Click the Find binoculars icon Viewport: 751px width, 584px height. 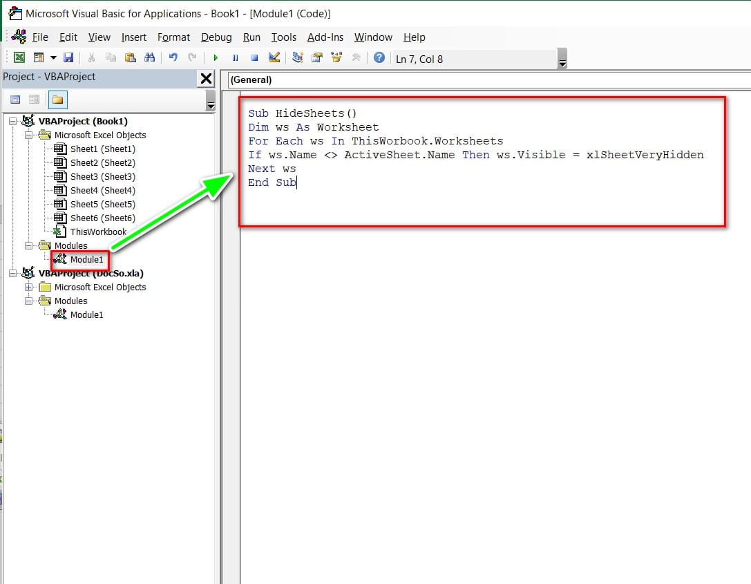pyautogui.click(x=149, y=58)
